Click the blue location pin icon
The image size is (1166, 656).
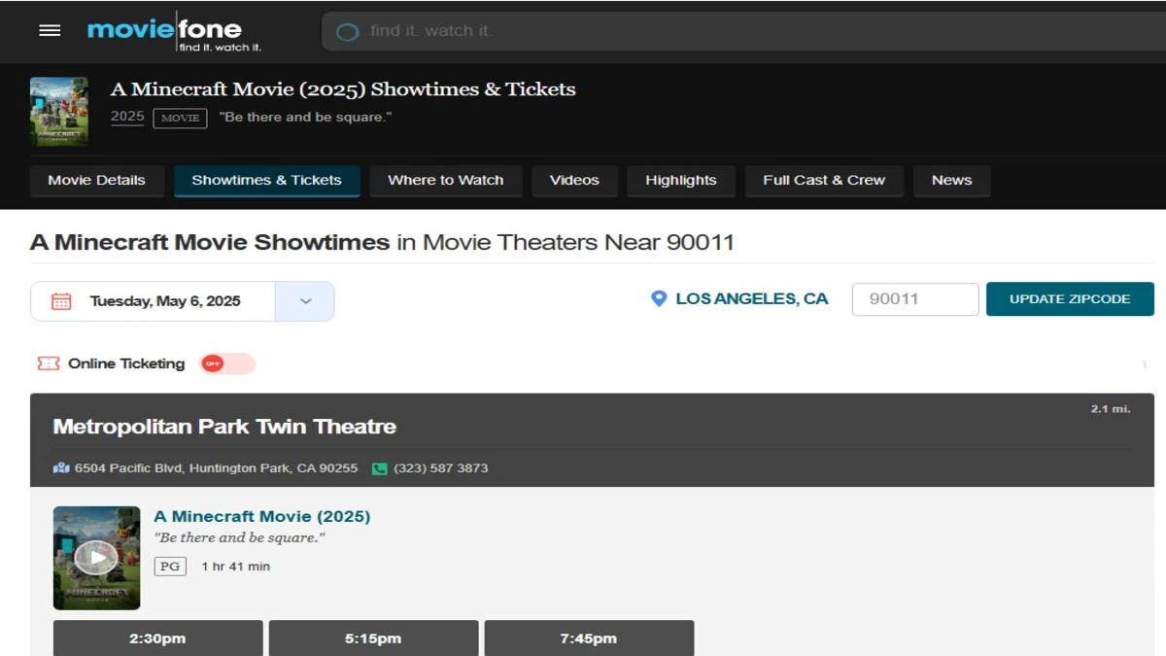coord(659,299)
